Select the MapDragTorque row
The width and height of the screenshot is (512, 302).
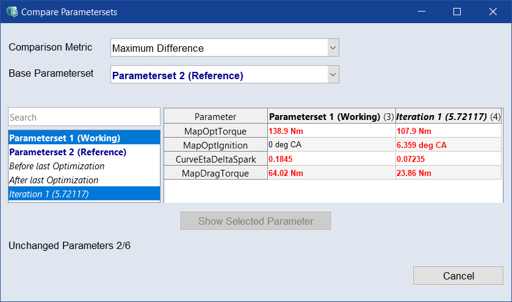[215, 173]
